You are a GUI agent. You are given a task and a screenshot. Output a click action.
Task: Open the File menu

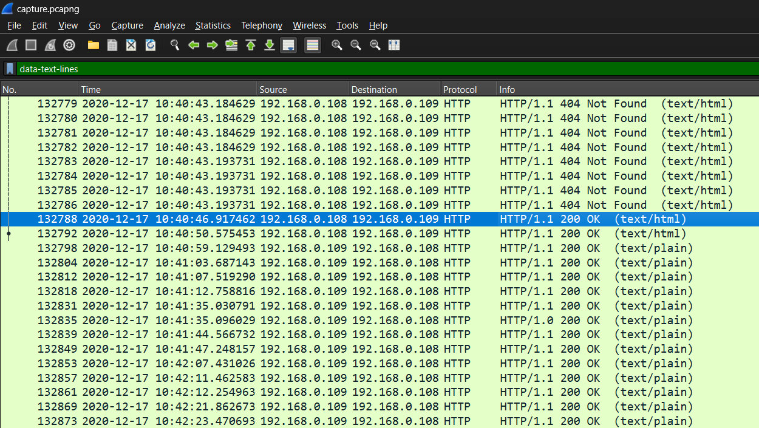(x=14, y=25)
